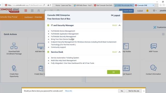Click the list view icon in Comodo header
This screenshot has width=166, height=93.
coord(32,11)
